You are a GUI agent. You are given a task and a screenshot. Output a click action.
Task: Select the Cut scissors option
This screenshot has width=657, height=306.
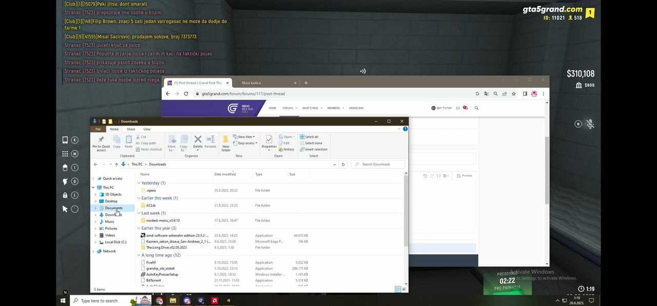pos(141,137)
